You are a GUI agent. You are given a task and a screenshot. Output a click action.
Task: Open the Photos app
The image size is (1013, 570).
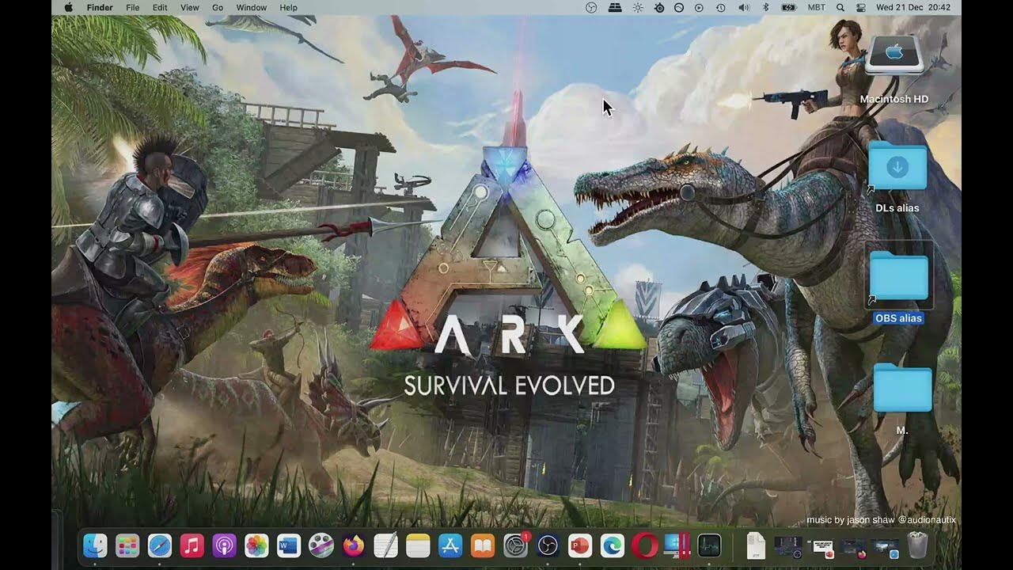tap(256, 545)
